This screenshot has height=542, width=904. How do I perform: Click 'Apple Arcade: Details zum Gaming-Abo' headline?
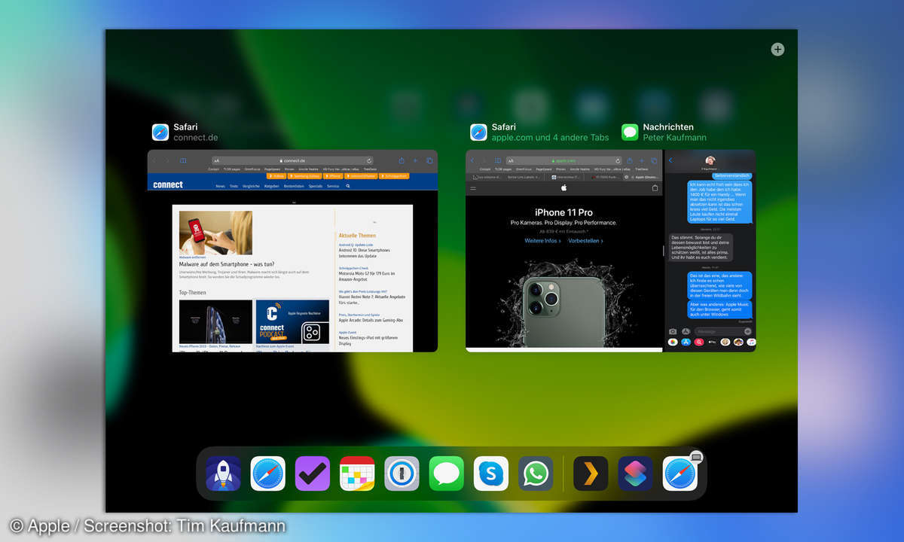[371, 320]
